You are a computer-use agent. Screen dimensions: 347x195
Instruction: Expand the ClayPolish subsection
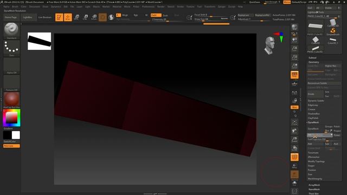point(313,118)
